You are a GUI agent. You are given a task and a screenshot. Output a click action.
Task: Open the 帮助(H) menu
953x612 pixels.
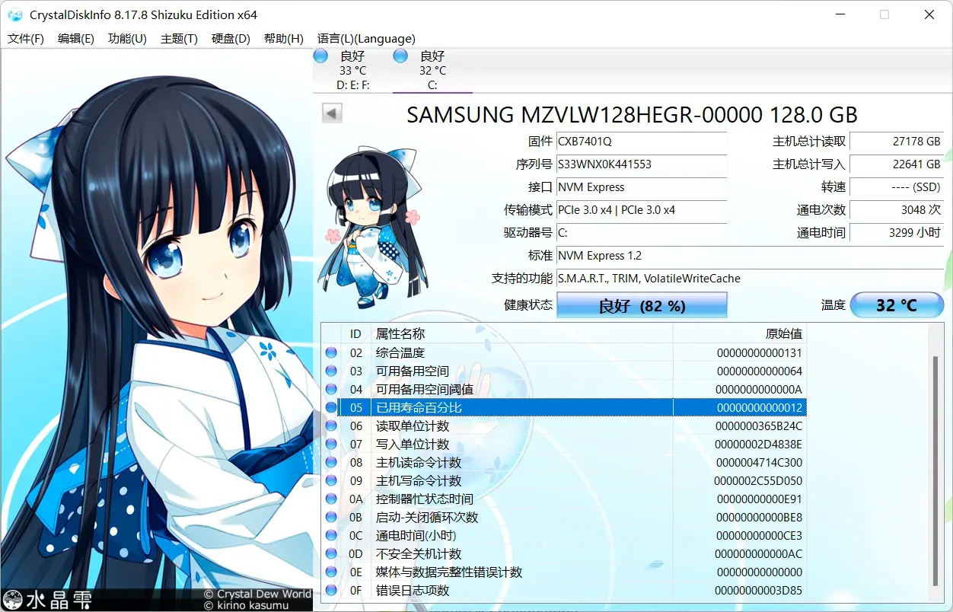coord(283,39)
